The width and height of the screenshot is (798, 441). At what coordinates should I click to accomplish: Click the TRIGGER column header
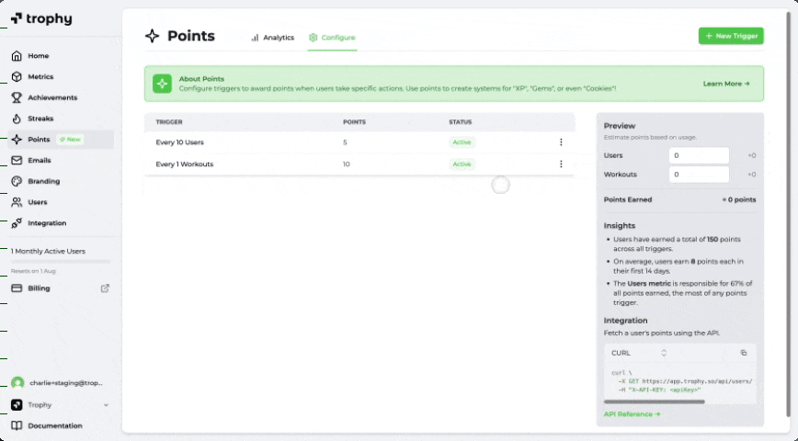click(169, 122)
